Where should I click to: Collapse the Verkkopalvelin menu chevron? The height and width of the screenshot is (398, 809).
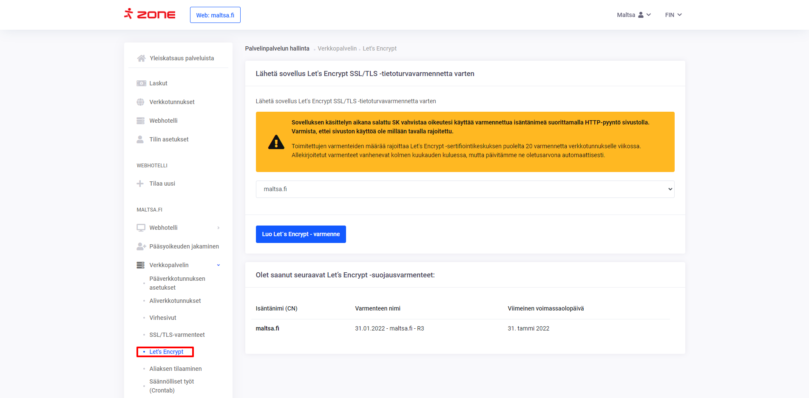[x=219, y=265]
